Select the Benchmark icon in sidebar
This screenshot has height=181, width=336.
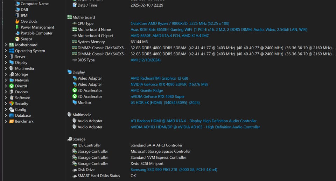click(12, 121)
